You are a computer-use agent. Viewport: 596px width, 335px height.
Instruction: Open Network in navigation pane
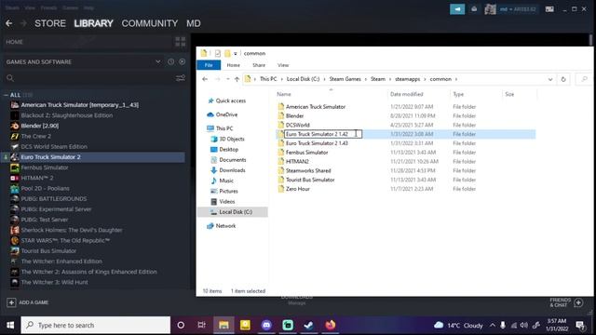point(225,226)
